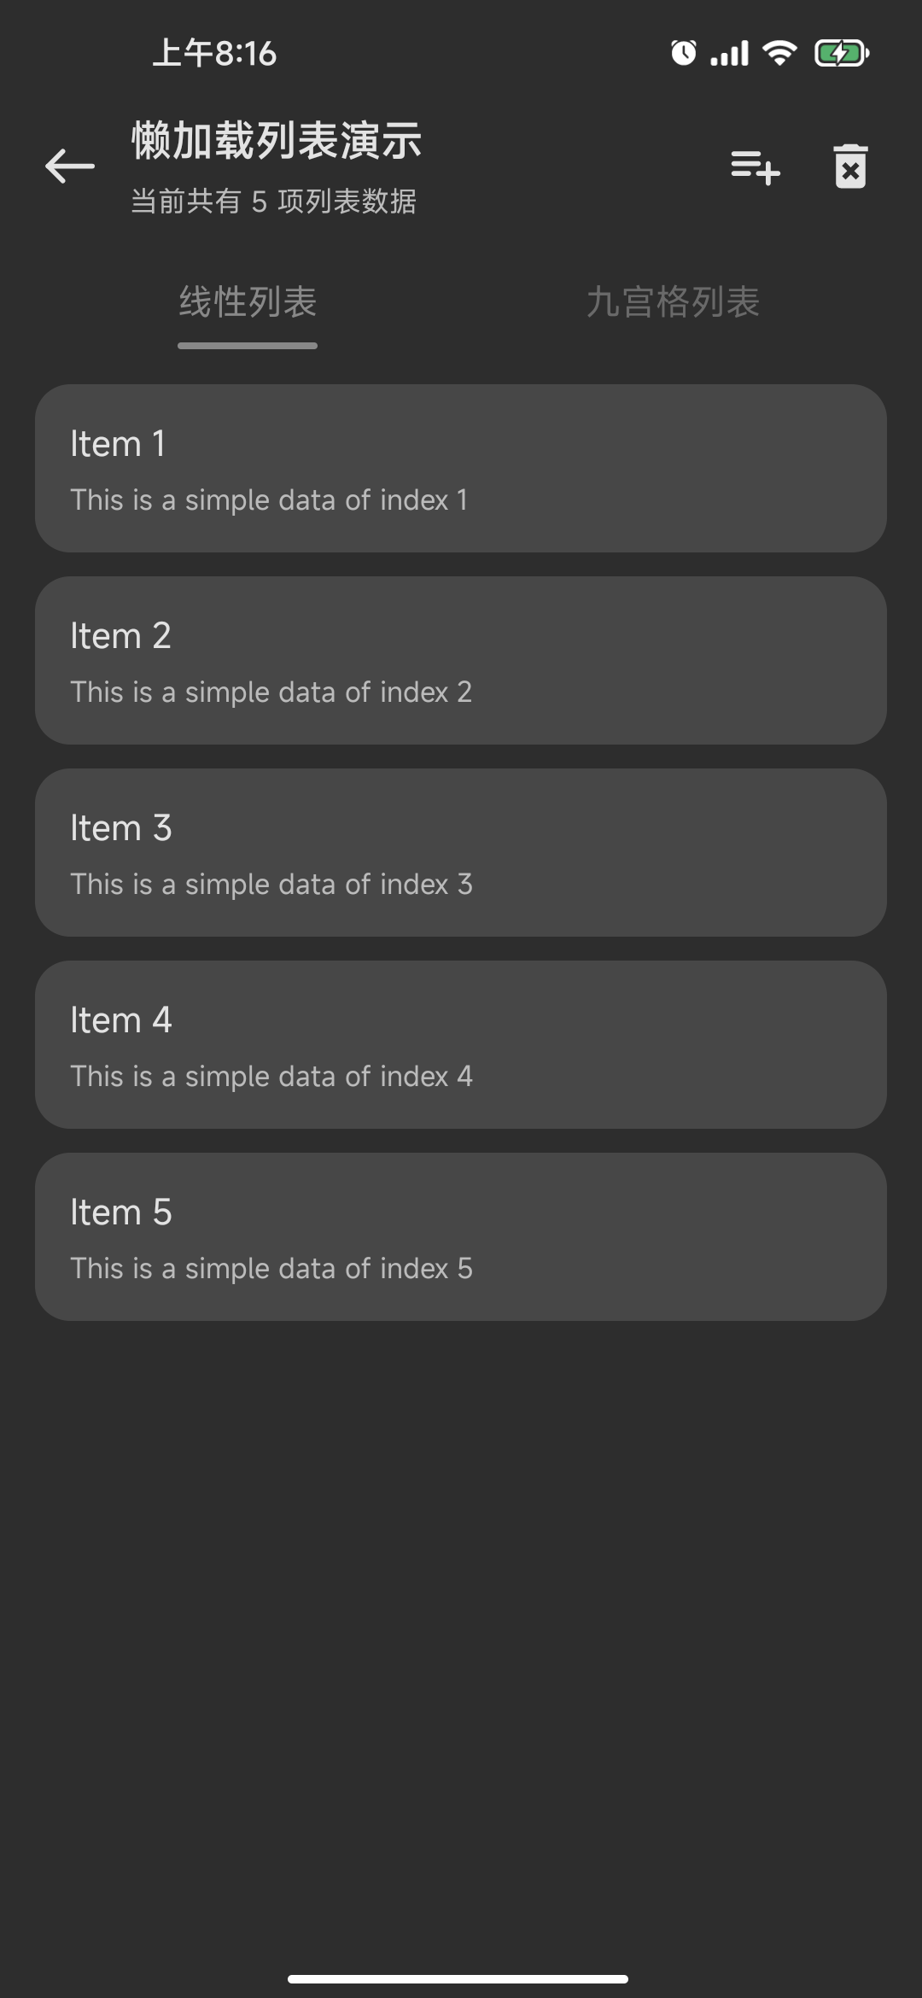Click the description text of Item 1
The height and width of the screenshot is (1998, 922).
click(x=269, y=500)
